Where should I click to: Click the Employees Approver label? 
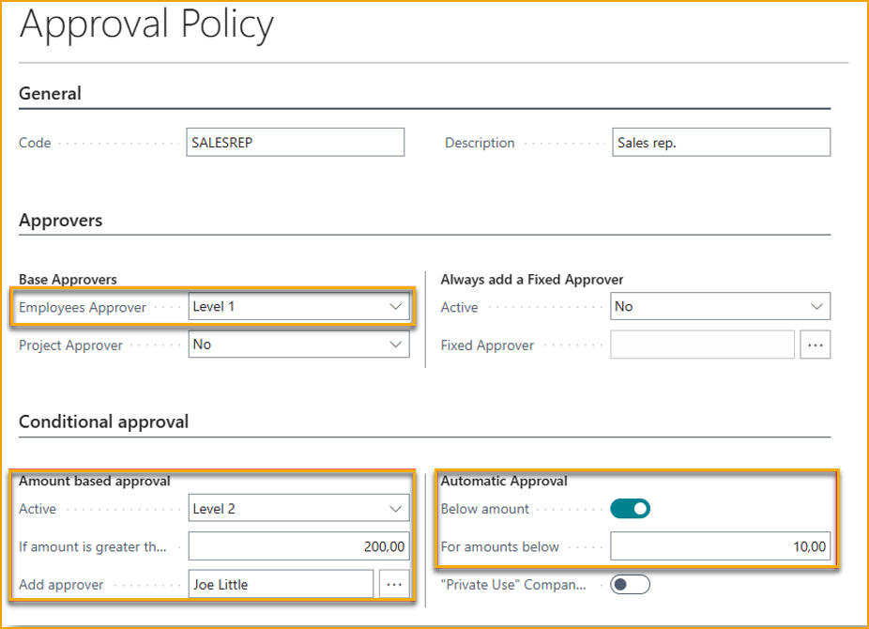pos(84,307)
